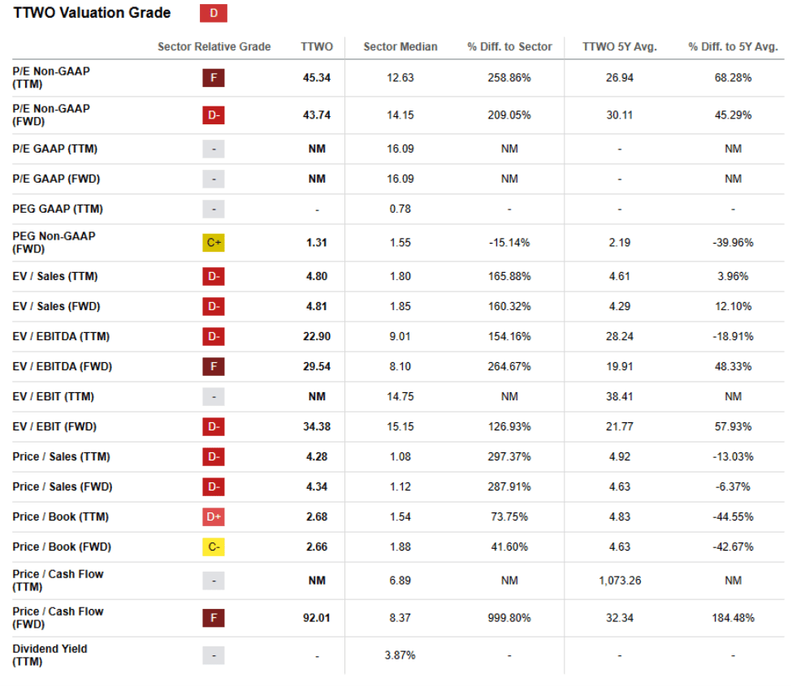Screen dimensions: 792x687
Task: Click blank grade badge for EV / EBIT (TTM)
Action: [213, 397]
